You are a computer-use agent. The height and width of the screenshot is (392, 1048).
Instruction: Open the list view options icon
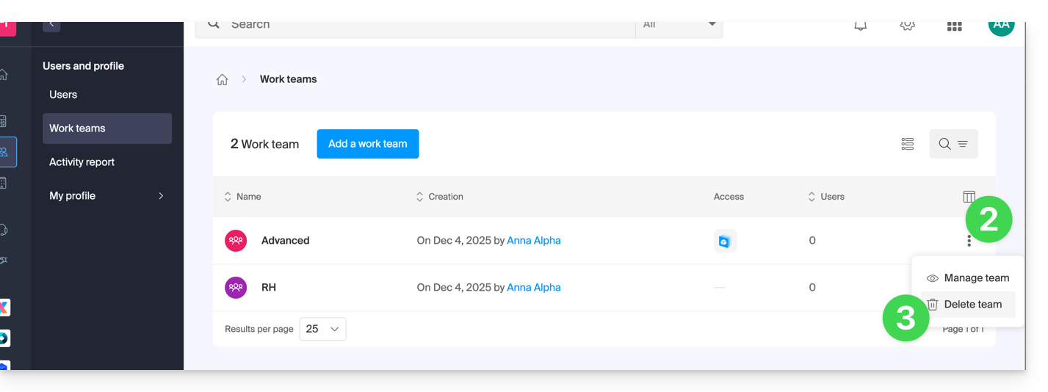click(907, 144)
